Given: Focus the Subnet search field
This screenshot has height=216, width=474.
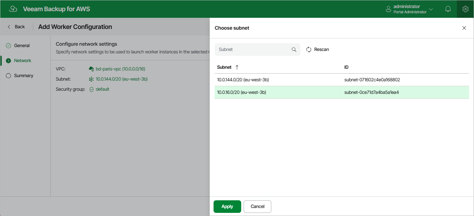Looking at the screenshot, I should [257, 50].
